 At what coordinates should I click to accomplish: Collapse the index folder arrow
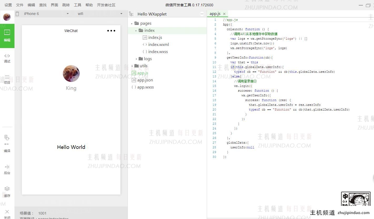136,31
